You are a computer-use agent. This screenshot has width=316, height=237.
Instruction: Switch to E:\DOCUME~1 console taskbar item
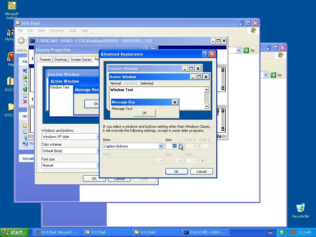click(x=205, y=232)
